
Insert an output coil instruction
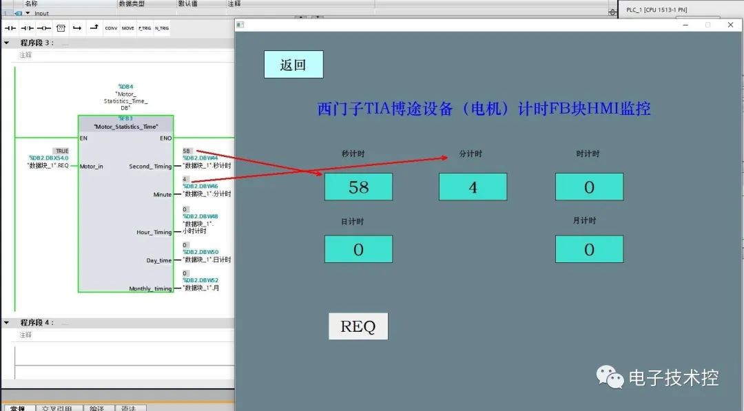pyautogui.click(x=43, y=28)
